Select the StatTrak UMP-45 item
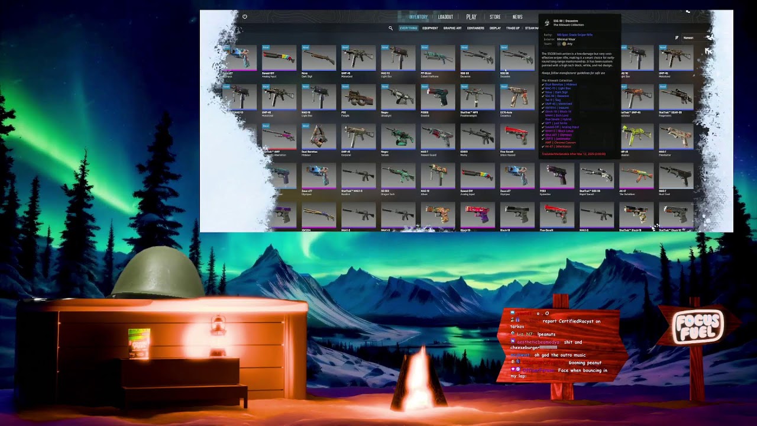The width and height of the screenshot is (757, 426). pos(636,101)
